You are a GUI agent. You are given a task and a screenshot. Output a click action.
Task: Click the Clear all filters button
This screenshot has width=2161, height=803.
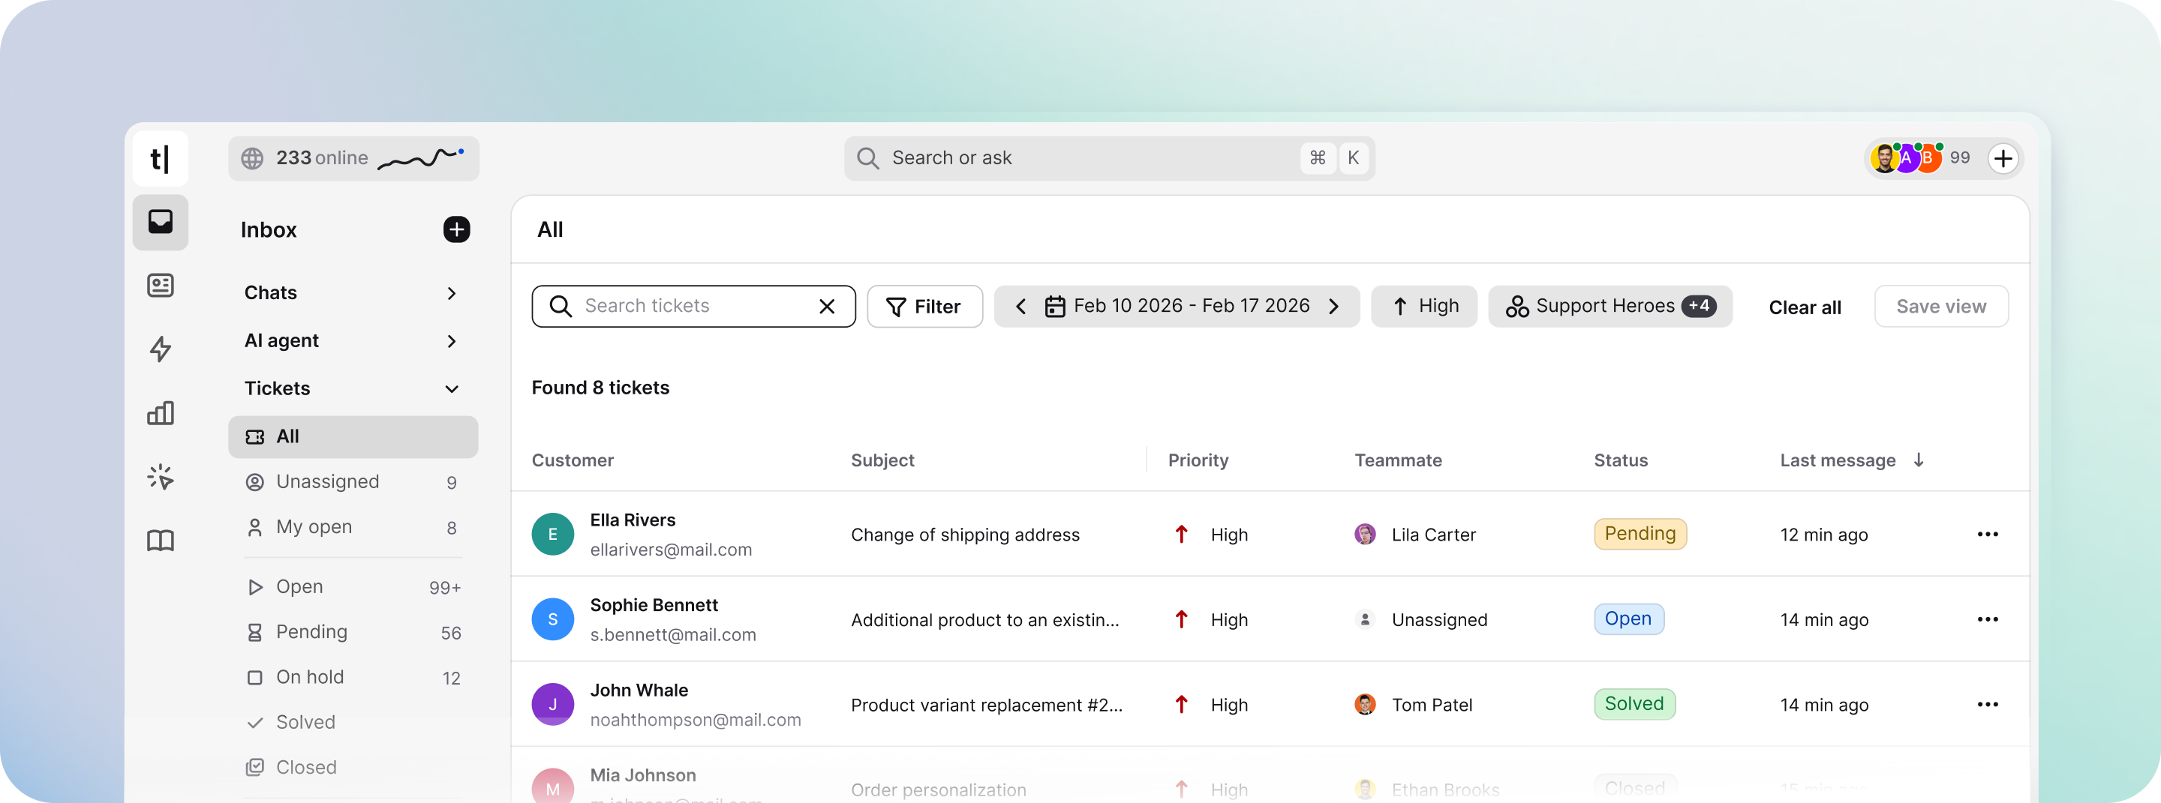(x=1805, y=306)
